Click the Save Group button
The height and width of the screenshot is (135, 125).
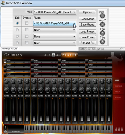click(87, 24)
